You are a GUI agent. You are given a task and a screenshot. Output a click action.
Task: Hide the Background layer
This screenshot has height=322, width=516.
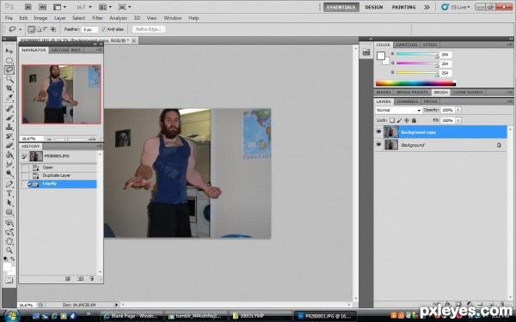pos(378,144)
